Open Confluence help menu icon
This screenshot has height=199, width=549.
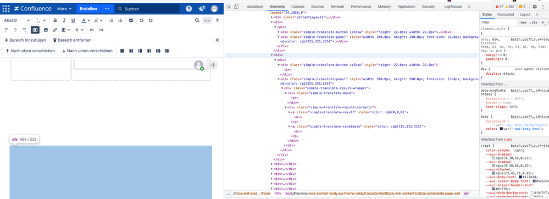(x=188, y=9)
